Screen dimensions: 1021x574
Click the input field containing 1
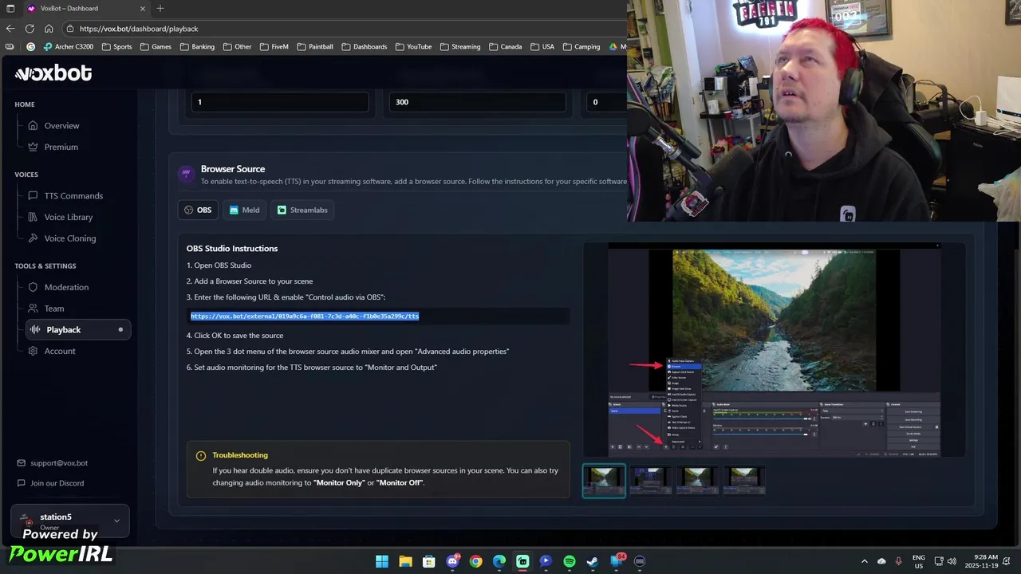coord(280,102)
